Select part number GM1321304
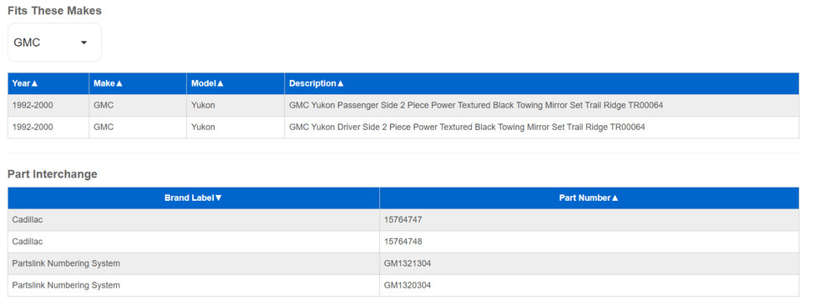Image resolution: width=835 pixels, height=305 pixels. coord(407,263)
